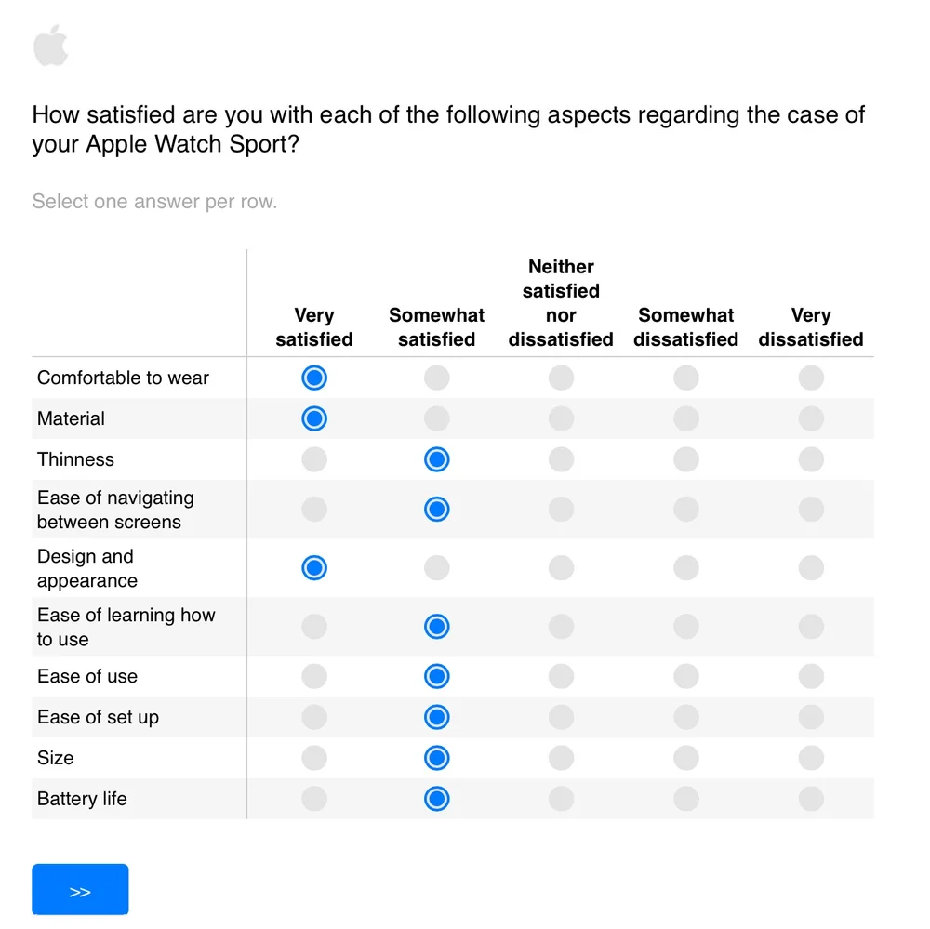Click the Apple logo at top
The image size is (930, 929).
pos(50,46)
